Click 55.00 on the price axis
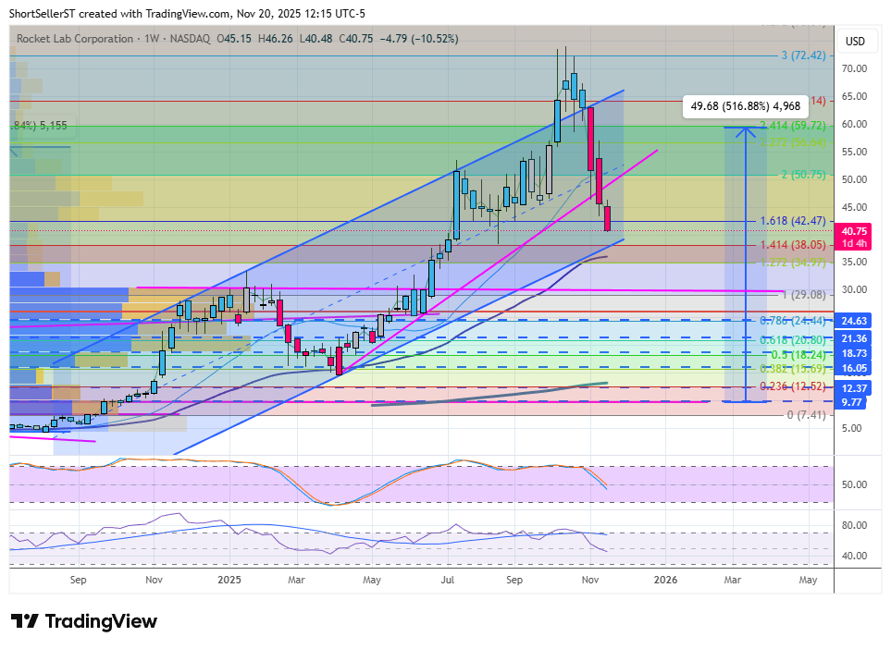Image resolution: width=891 pixels, height=649 pixels. 854,152
